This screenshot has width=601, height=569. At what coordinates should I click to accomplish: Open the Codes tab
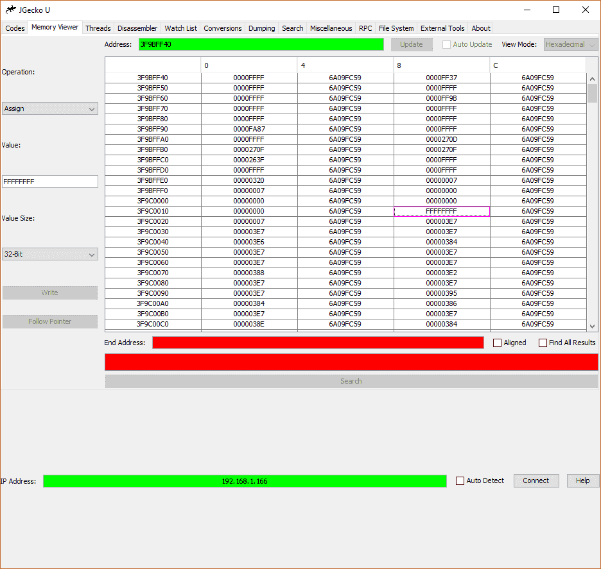click(15, 28)
